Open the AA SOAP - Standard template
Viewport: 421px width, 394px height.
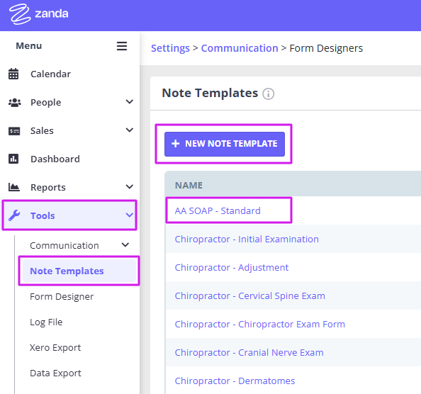coord(218,211)
